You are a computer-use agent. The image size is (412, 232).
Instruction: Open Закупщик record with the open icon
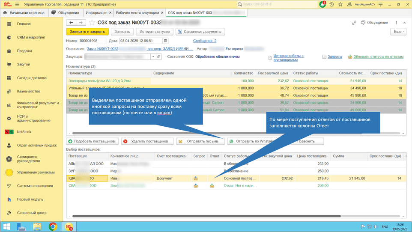tap(159, 57)
